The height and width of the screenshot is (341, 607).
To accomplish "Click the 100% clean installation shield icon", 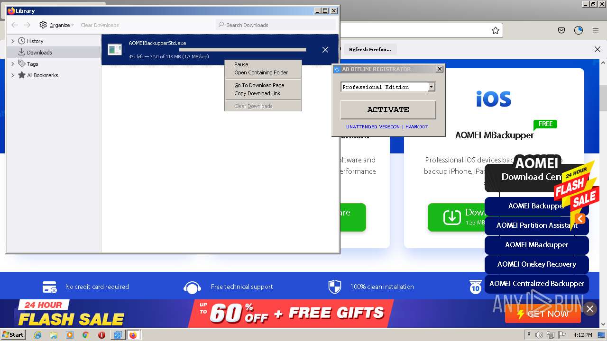I will coord(334,287).
